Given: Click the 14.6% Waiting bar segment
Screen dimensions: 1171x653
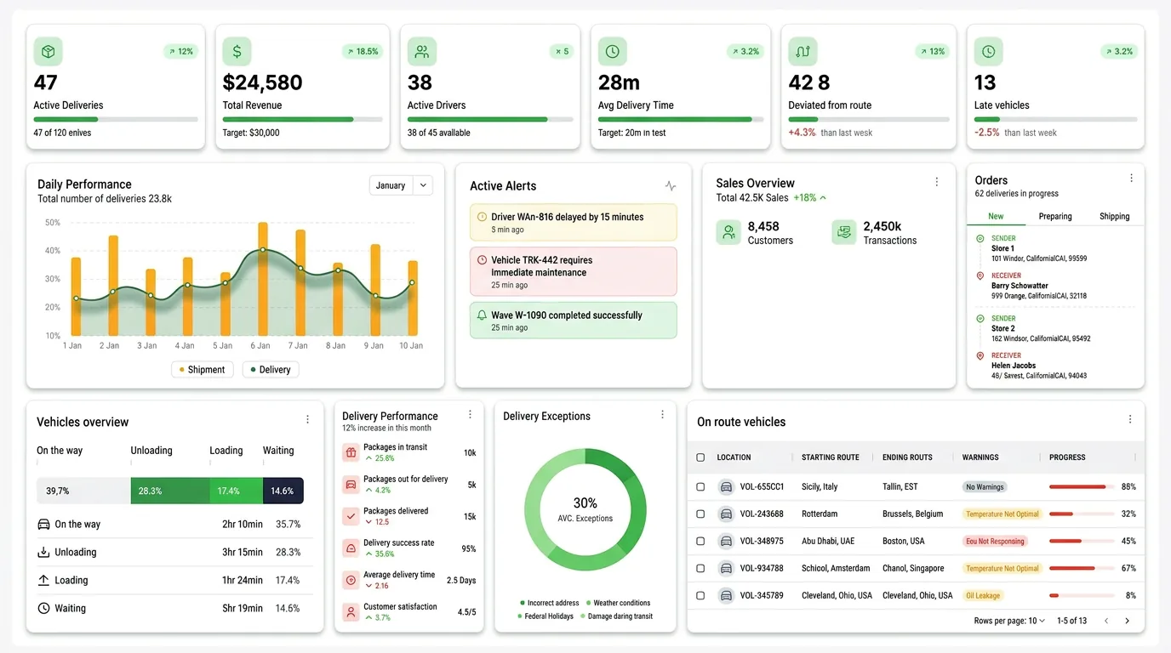Looking at the screenshot, I should [283, 491].
